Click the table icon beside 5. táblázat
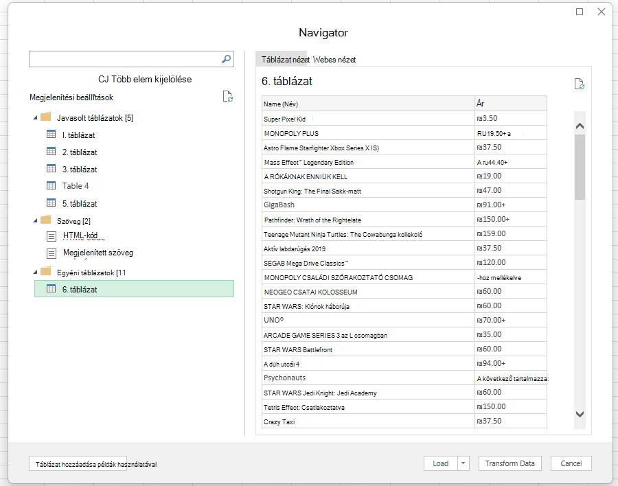 [x=51, y=203]
